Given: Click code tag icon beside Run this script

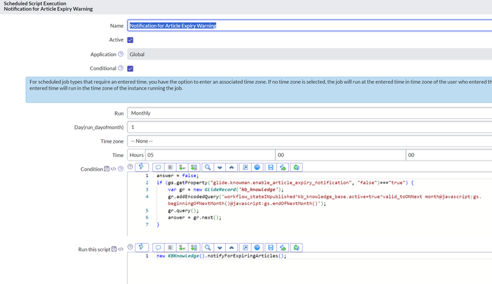Looking at the screenshot, I should click(120, 249).
